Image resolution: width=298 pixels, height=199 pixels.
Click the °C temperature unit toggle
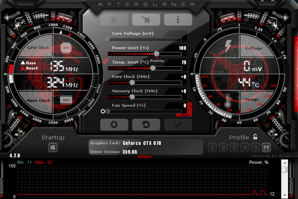[255, 85]
